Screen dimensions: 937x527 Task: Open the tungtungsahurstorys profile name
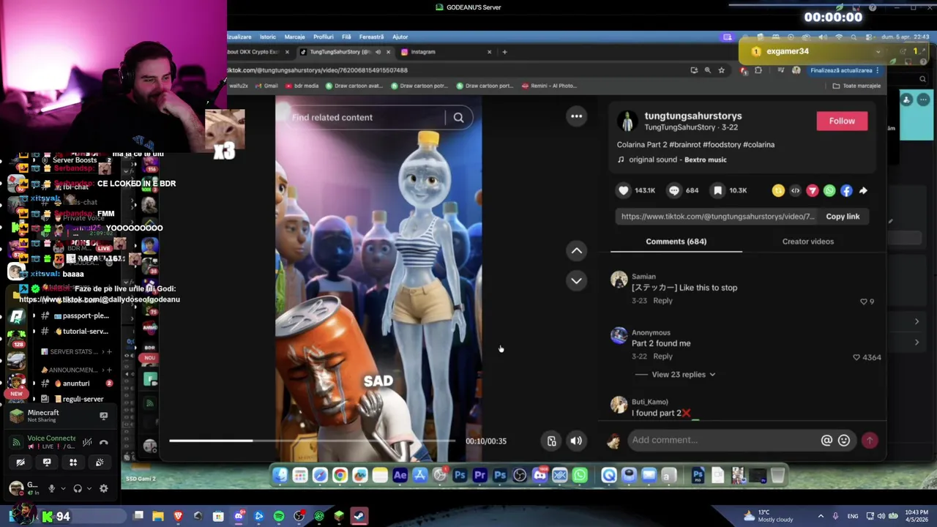click(x=693, y=116)
